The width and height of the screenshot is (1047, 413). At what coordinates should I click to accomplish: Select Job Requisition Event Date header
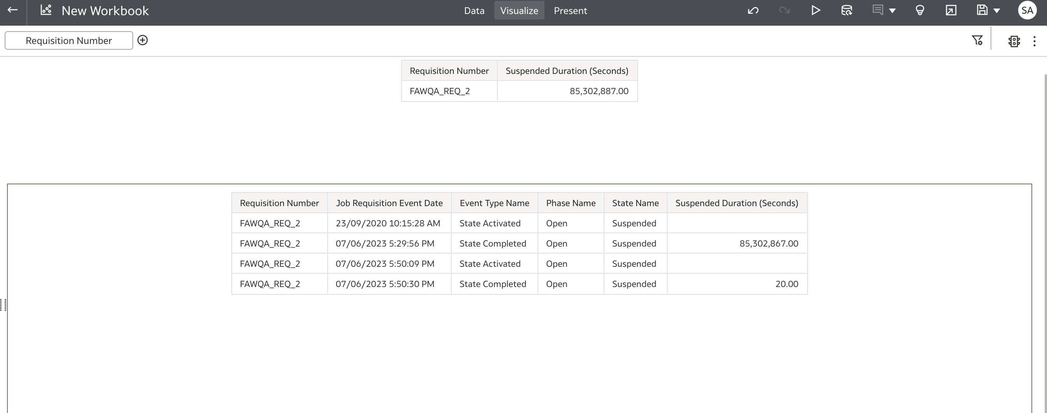tap(389, 203)
